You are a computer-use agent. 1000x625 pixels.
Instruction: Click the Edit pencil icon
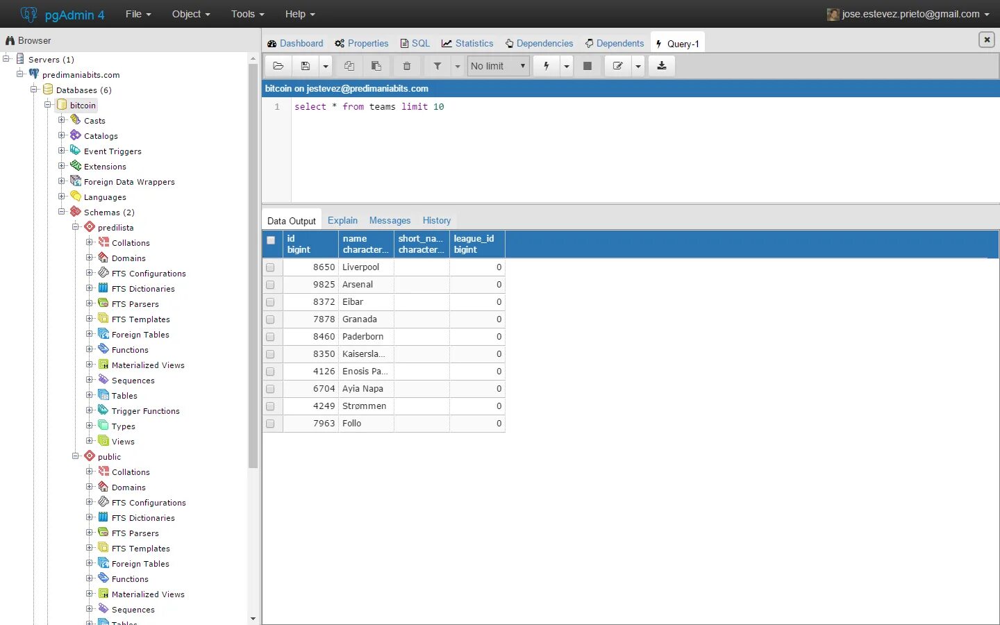click(618, 66)
